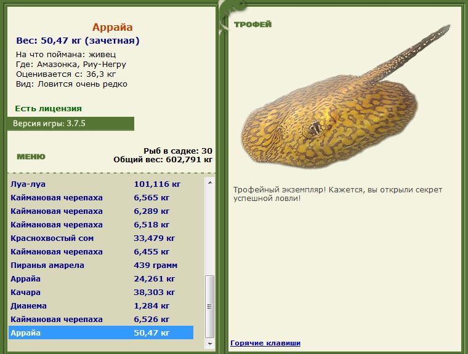Select the Аррайа 24,261 кг row
Viewport: 468px width, 354px height.
[101, 279]
